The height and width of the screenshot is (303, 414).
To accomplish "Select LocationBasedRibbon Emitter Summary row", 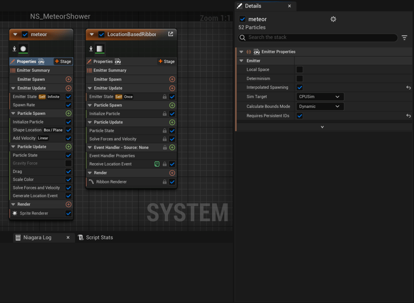I will [131, 70].
